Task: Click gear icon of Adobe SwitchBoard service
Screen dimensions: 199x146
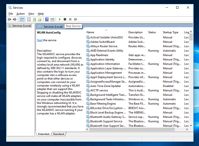Action: [88, 41]
